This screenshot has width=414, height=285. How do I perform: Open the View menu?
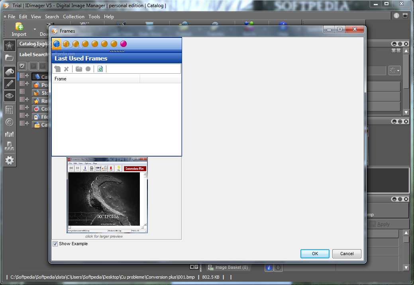point(36,17)
